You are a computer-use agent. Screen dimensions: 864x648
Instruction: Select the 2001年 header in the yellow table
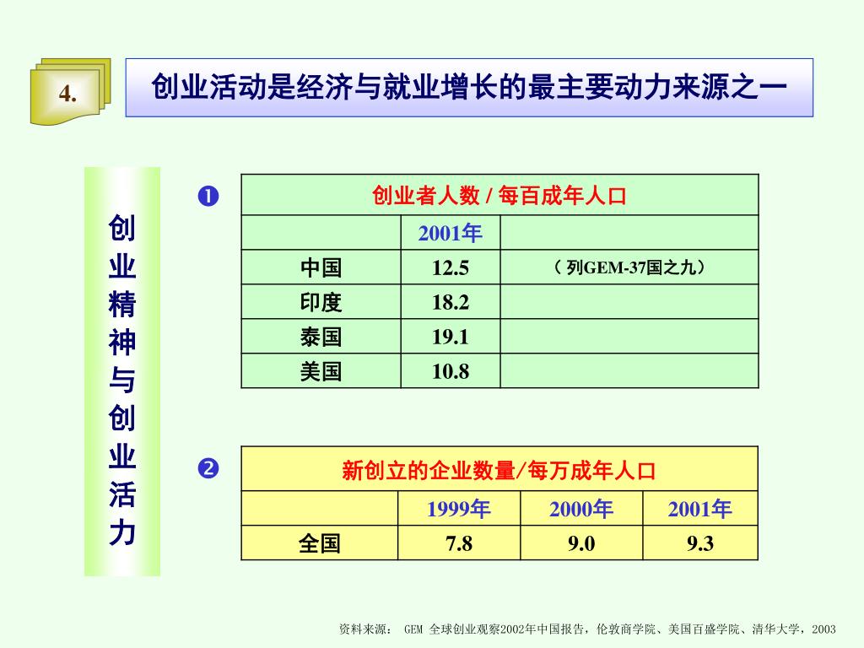699,509
